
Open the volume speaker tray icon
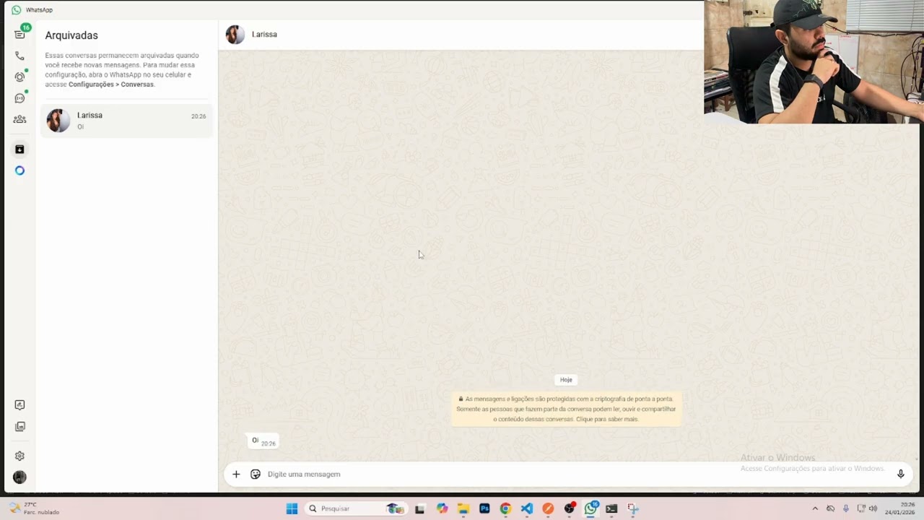pos(873,508)
